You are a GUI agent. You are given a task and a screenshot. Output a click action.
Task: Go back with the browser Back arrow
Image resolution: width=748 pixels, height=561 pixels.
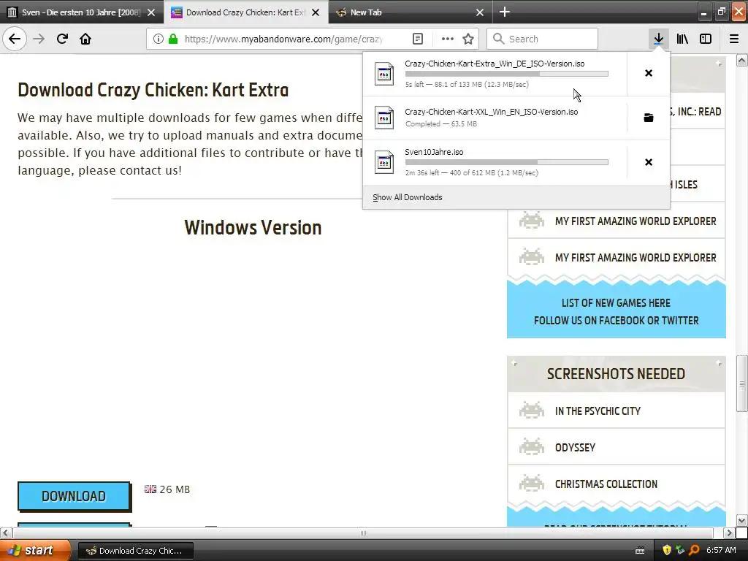(x=15, y=39)
